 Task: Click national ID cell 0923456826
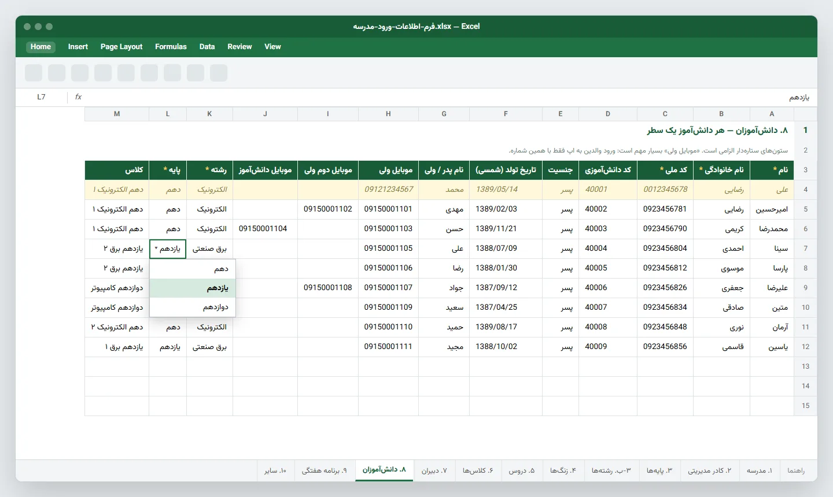[x=665, y=288]
